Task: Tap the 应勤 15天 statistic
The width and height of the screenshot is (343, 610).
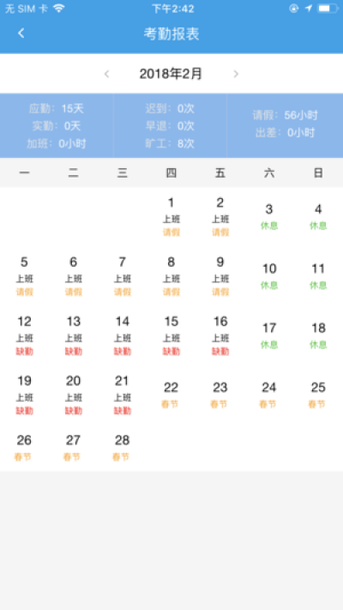Action: [x=57, y=109]
